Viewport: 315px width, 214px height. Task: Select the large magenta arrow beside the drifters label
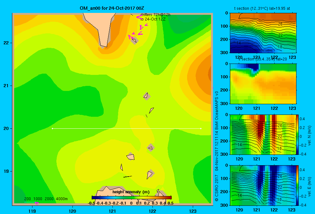[x=139, y=17]
